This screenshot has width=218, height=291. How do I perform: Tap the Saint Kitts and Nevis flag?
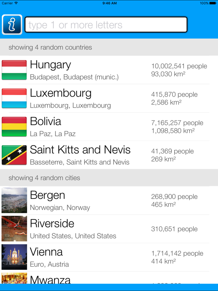14,155
